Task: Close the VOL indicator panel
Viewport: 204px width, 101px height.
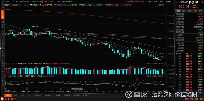Action: 165,64
